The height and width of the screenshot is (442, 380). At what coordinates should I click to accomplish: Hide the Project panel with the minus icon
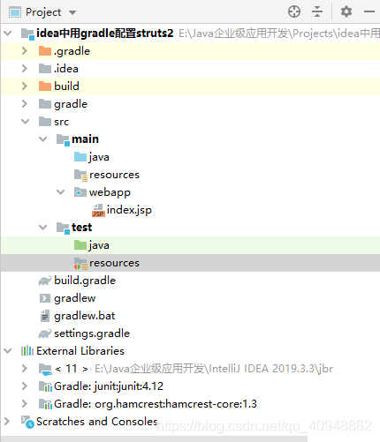[x=369, y=11]
